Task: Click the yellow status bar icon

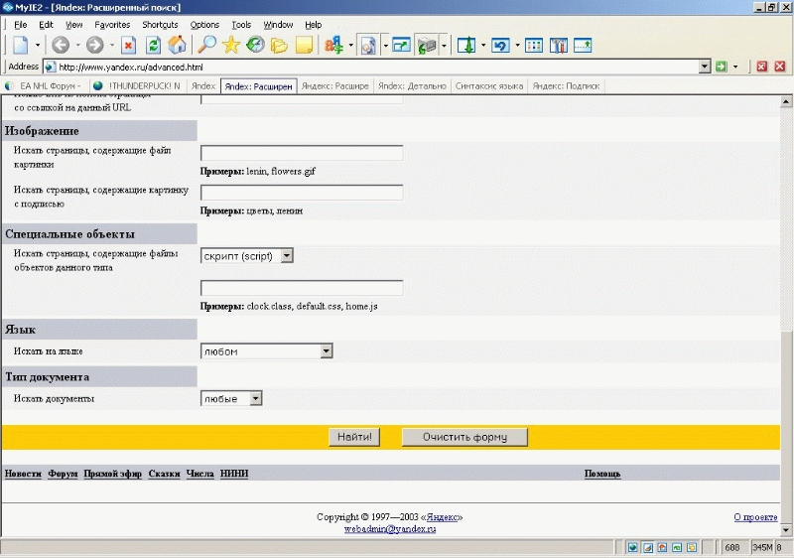Action: click(692, 547)
